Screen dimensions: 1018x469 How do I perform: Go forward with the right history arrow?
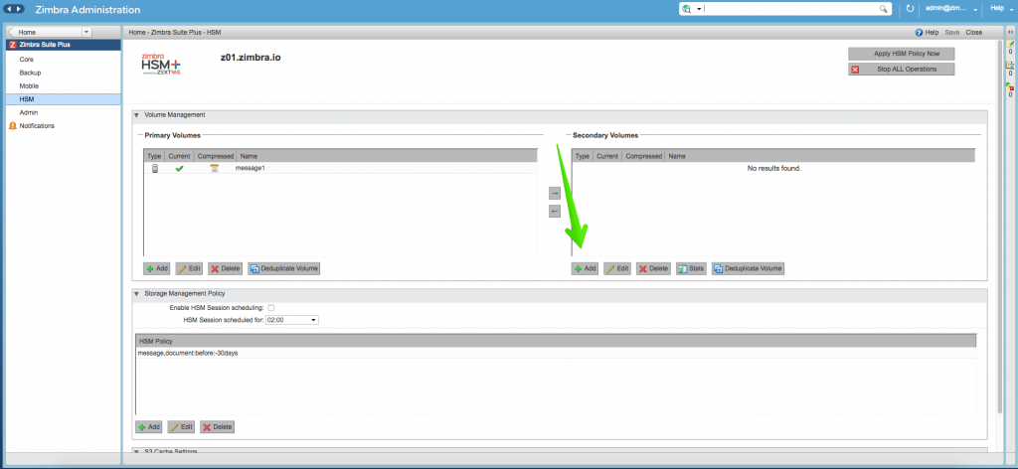click(20, 9)
